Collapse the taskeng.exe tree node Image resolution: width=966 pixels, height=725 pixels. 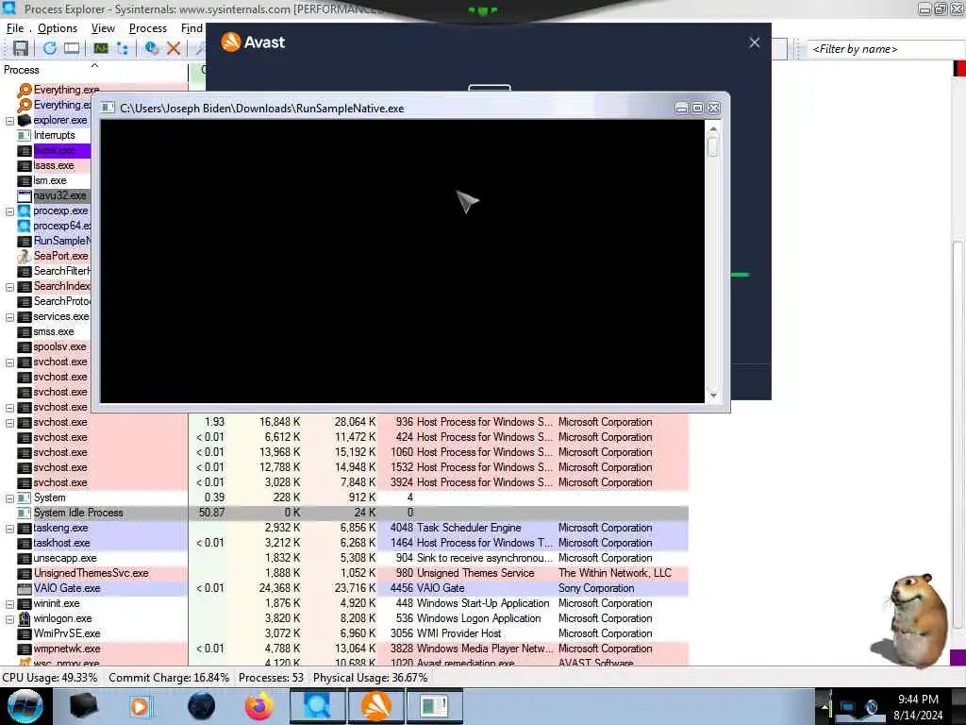[x=9, y=529]
